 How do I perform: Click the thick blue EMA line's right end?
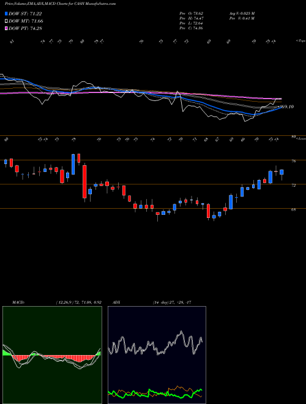280,108
